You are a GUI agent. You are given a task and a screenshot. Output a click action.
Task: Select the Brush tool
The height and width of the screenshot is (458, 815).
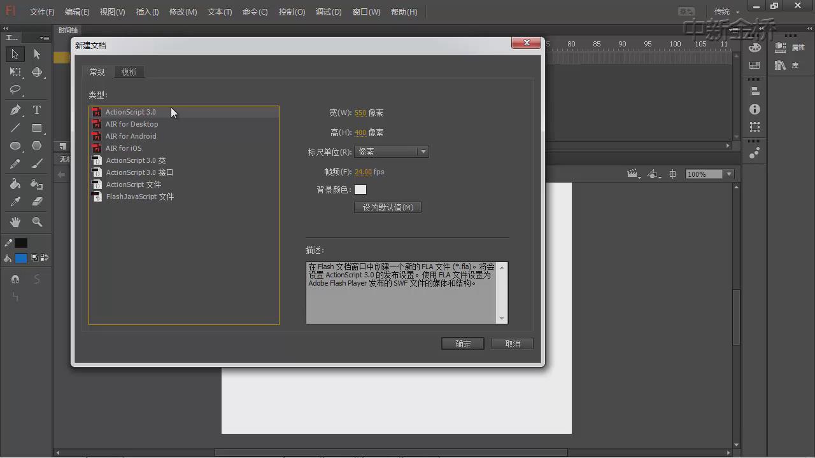(37, 163)
